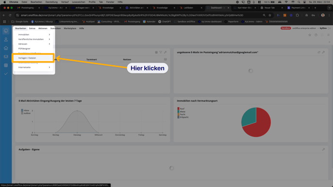The height and width of the screenshot is (187, 333).
Task: Open the Marketplace menu item
Action: click(x=70, y=28)
